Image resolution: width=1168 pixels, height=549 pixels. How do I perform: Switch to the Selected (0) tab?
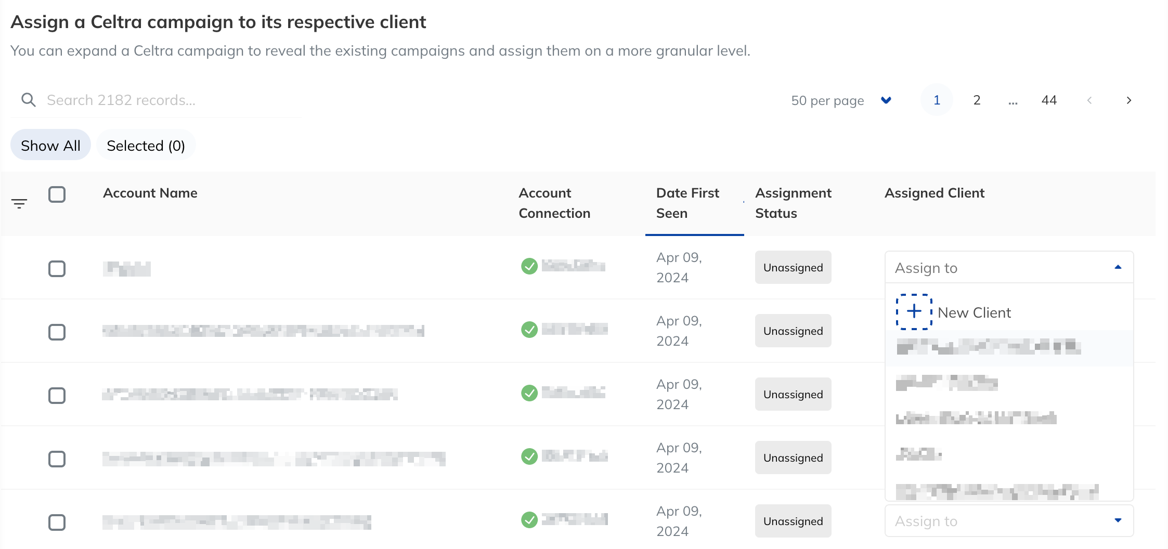tap(146, 145)
